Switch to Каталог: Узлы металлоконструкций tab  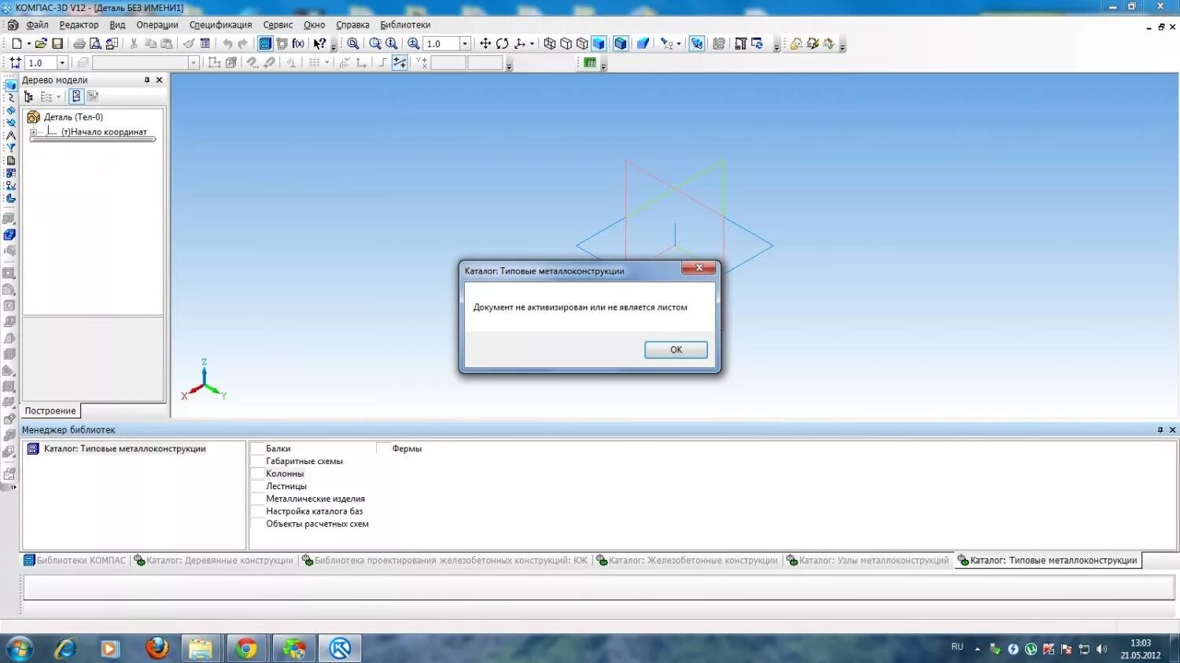point(868,561)
